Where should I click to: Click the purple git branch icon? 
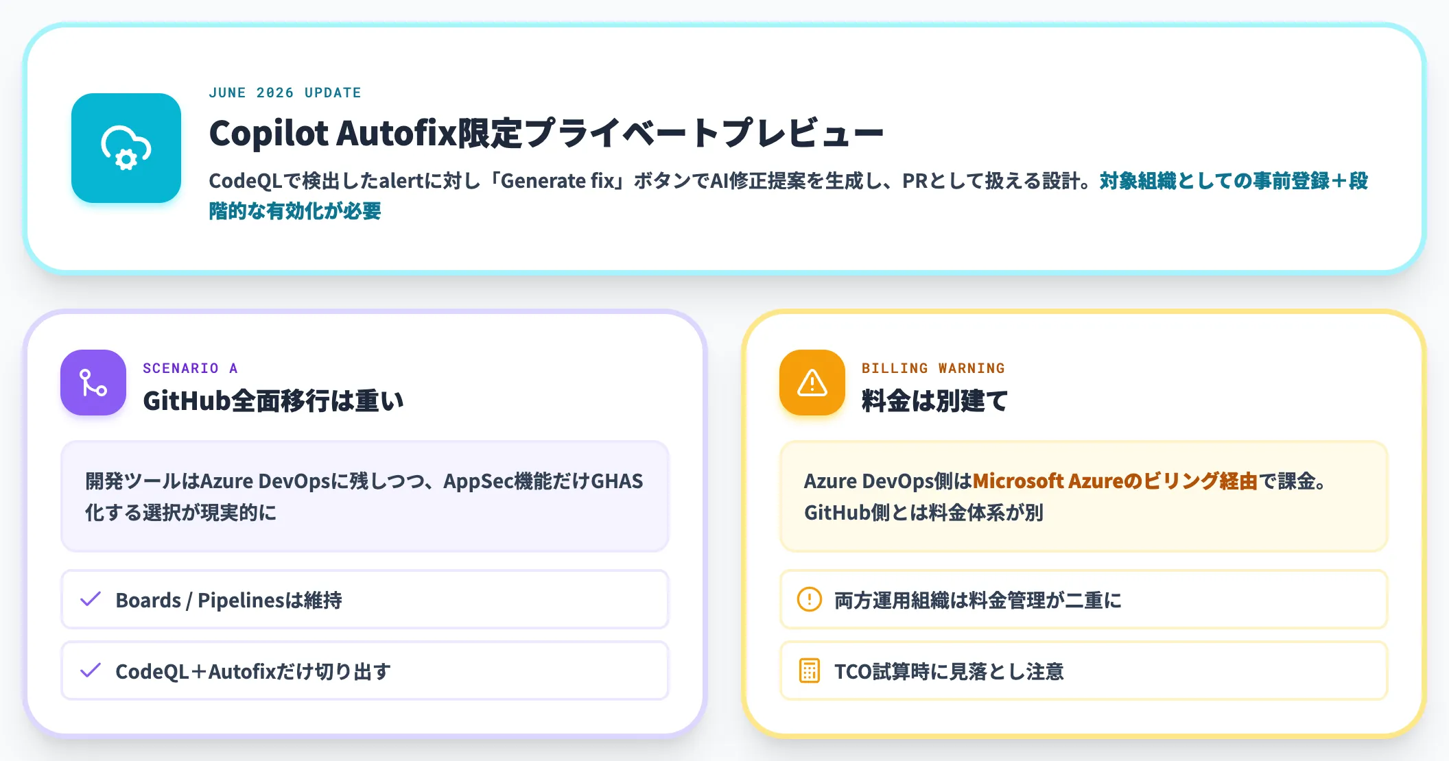tap(93, 383)
